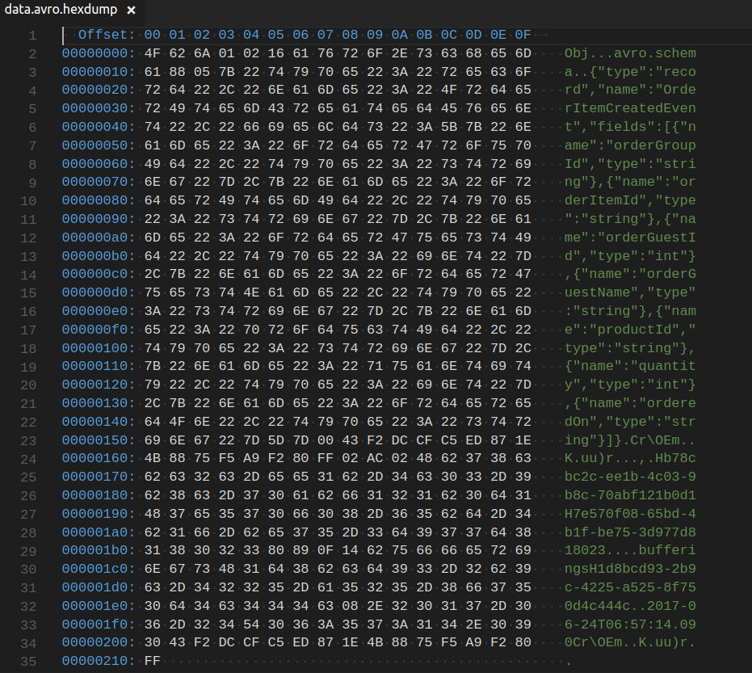752x673 pixels.
Task: Click decoded text t","fields":[{"n
Action: click(x=630, y=127)
